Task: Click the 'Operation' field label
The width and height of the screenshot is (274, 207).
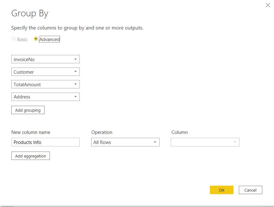Action: [102, 132]
